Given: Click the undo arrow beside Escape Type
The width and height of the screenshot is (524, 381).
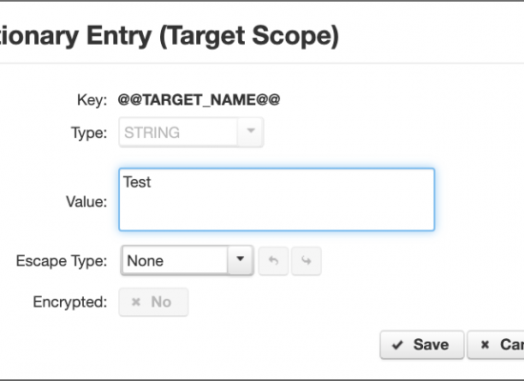Looking at the screenshot, I should (x=273, y=261).
